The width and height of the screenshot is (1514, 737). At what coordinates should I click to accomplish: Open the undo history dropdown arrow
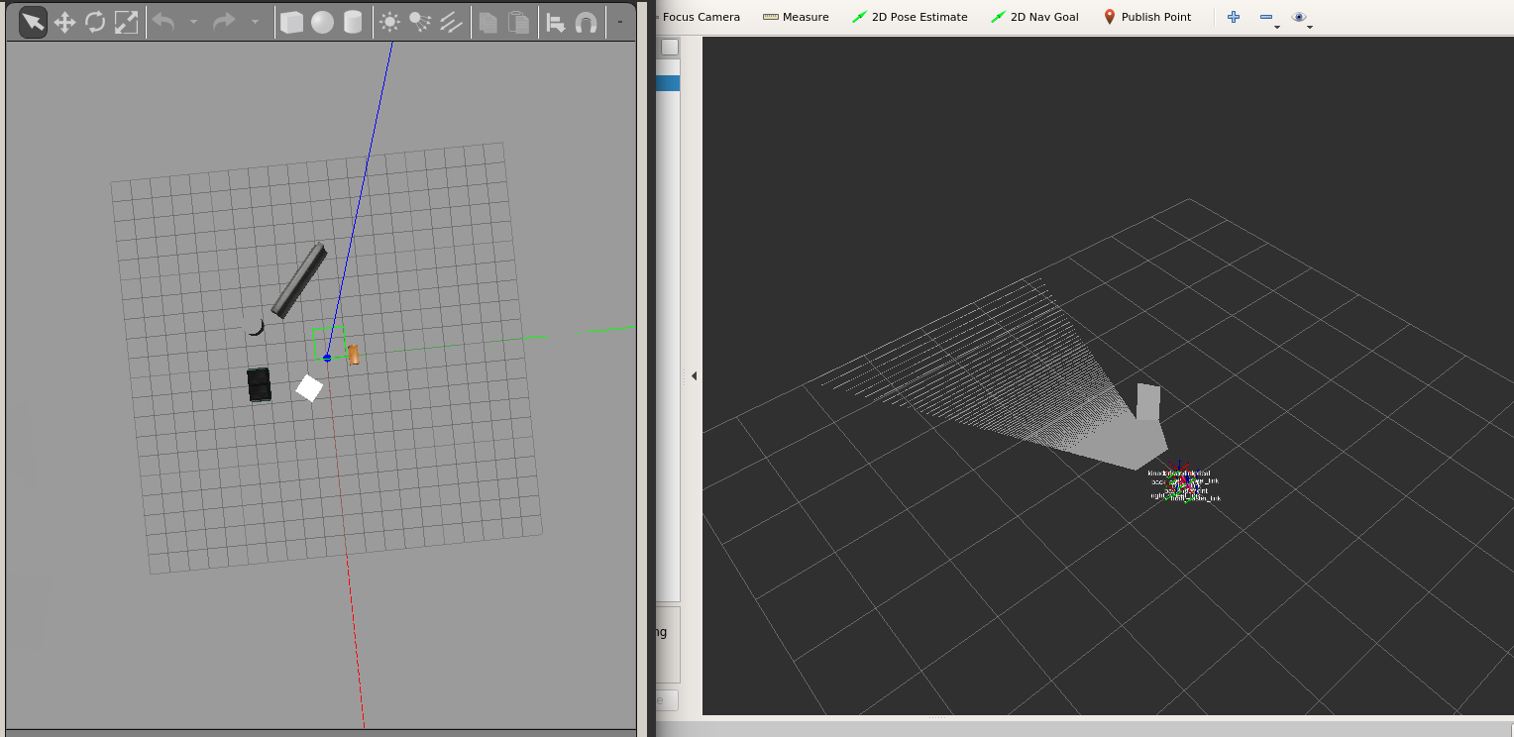(193, 22)
